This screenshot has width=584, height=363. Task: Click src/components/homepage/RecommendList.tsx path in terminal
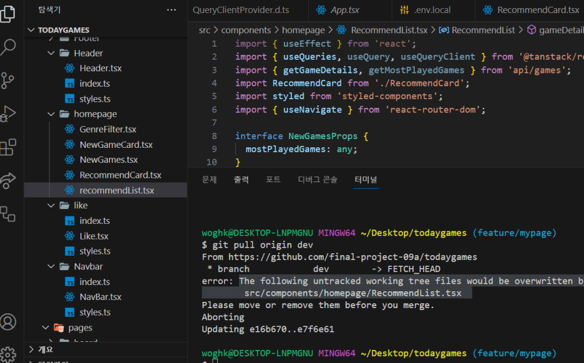(353, 293)
